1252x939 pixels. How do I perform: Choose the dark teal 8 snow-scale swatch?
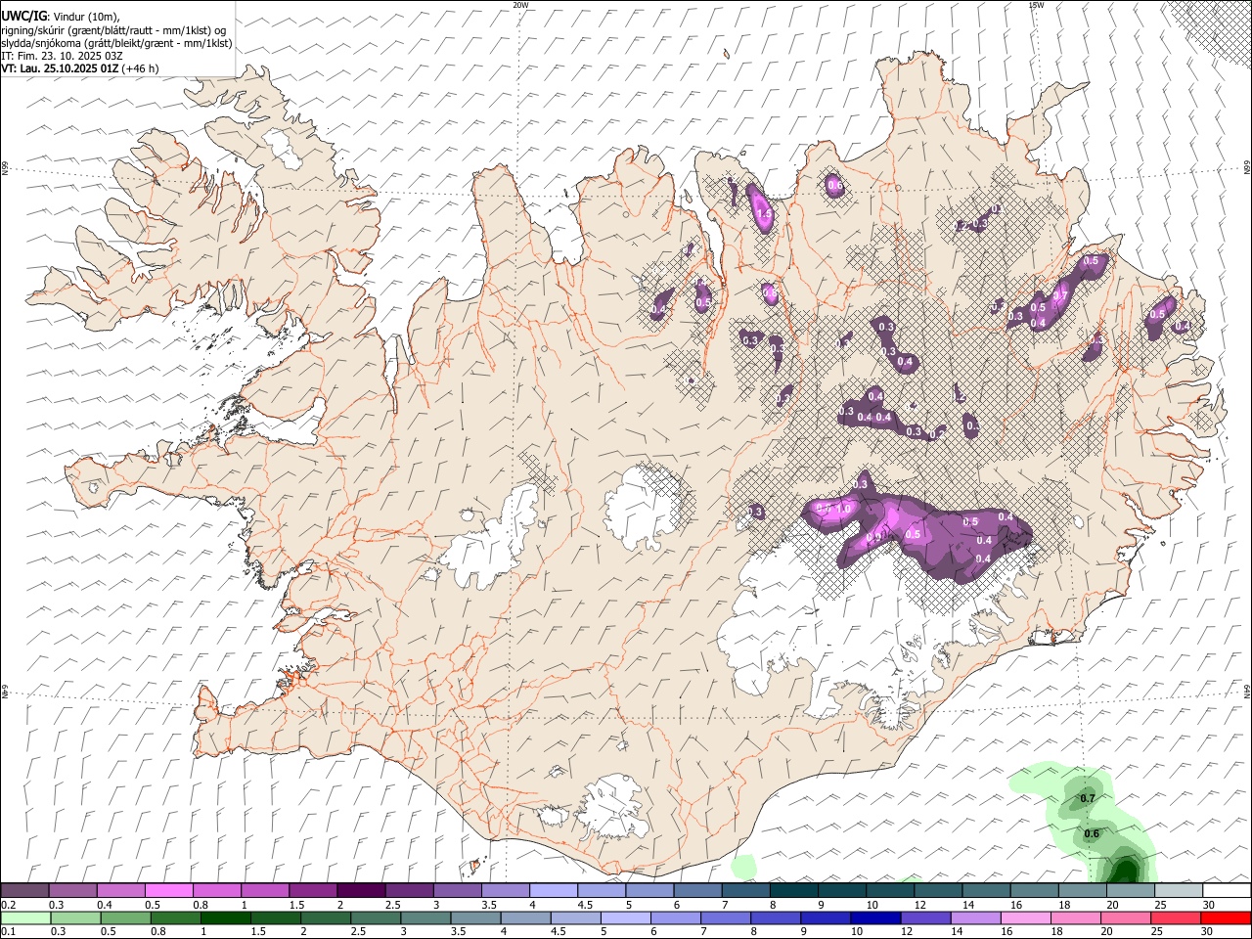(x=793, y=891)
